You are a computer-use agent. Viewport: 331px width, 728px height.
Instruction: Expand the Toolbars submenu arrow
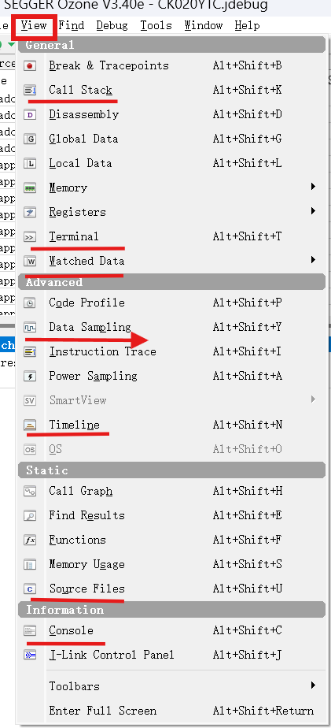tap(314, 685)
